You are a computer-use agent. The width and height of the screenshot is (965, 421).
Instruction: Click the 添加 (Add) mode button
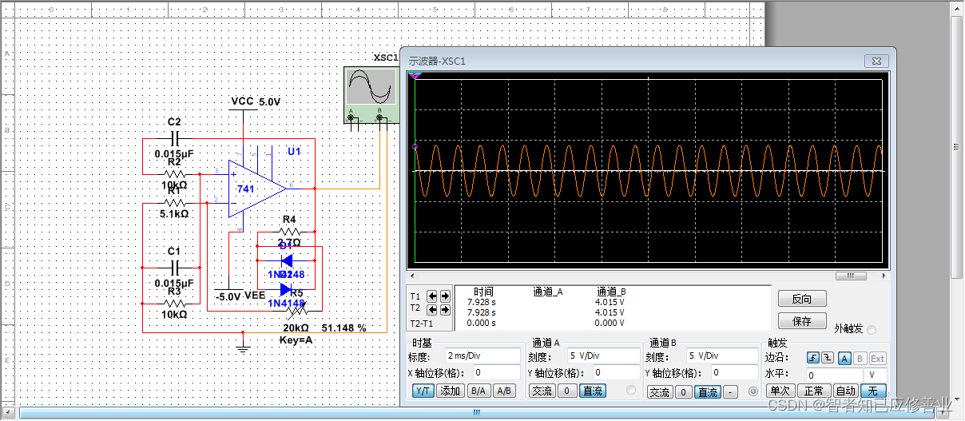(x=451, y=391)
